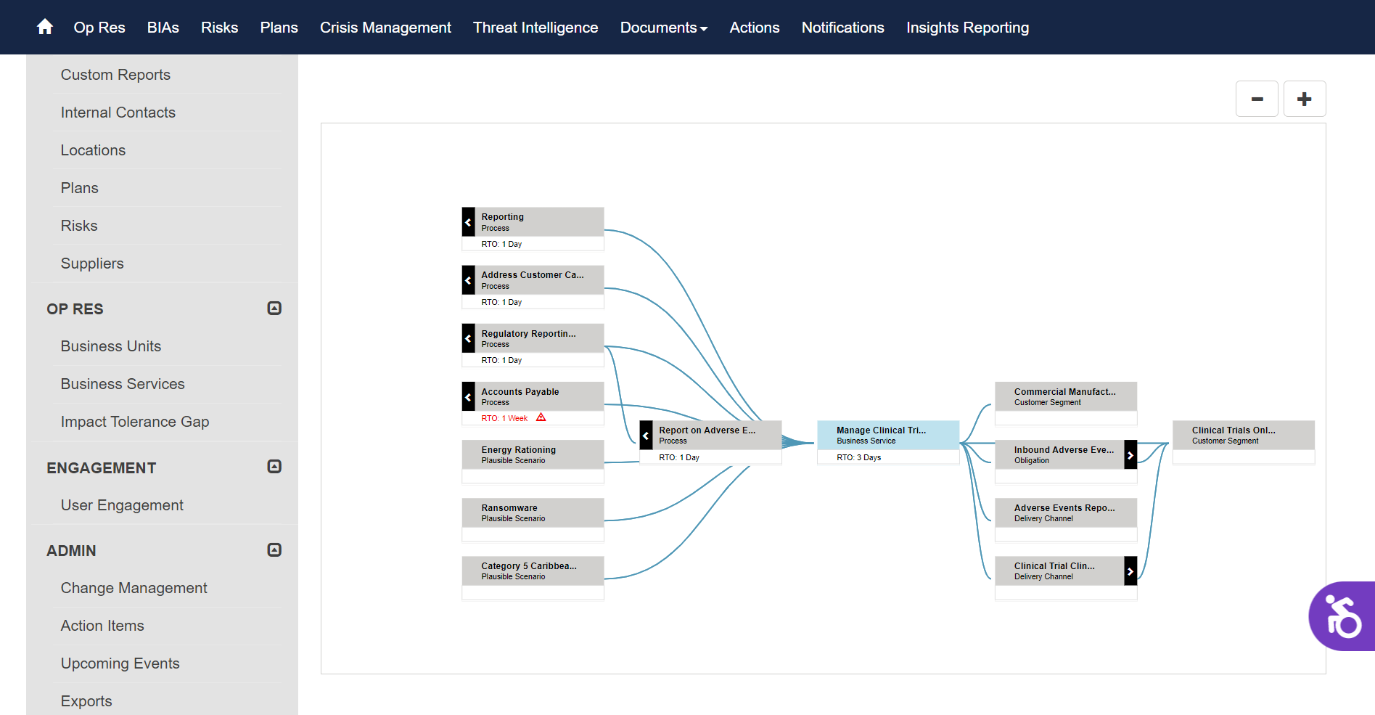Screen dimensions: 1375x715
Task: Click the Home icon in the navigation bar
Action: (x=44, y=27)
